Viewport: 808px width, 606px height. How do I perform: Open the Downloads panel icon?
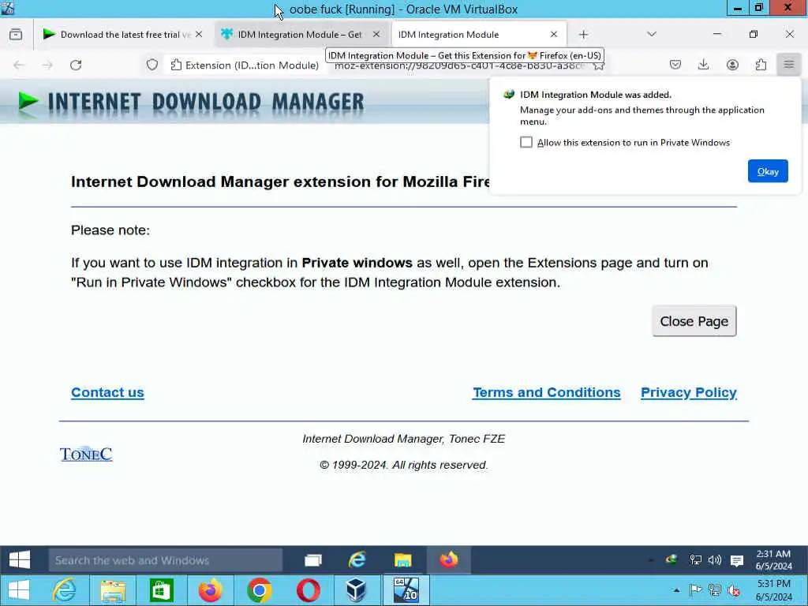703,65
